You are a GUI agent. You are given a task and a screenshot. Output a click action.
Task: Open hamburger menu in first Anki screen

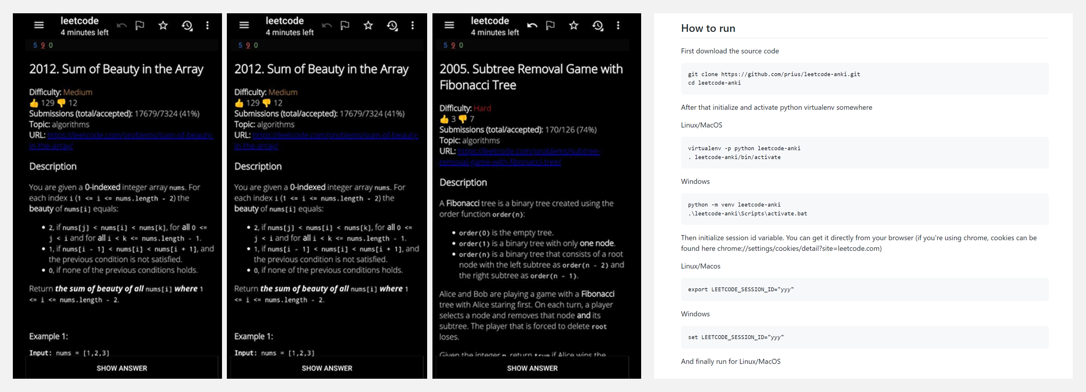[x=39, y=26]
